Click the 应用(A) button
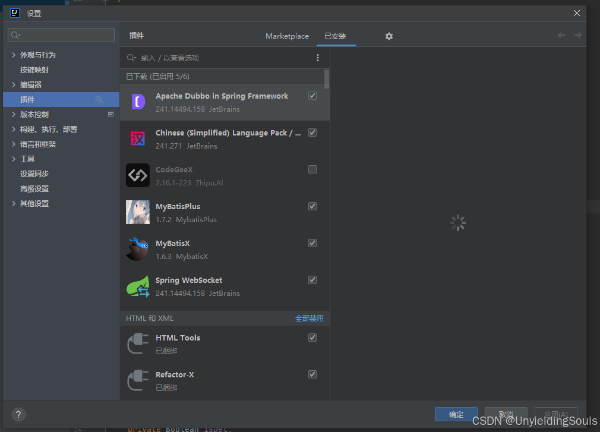This screenshot has width=600, height=432. pos(555,414)
